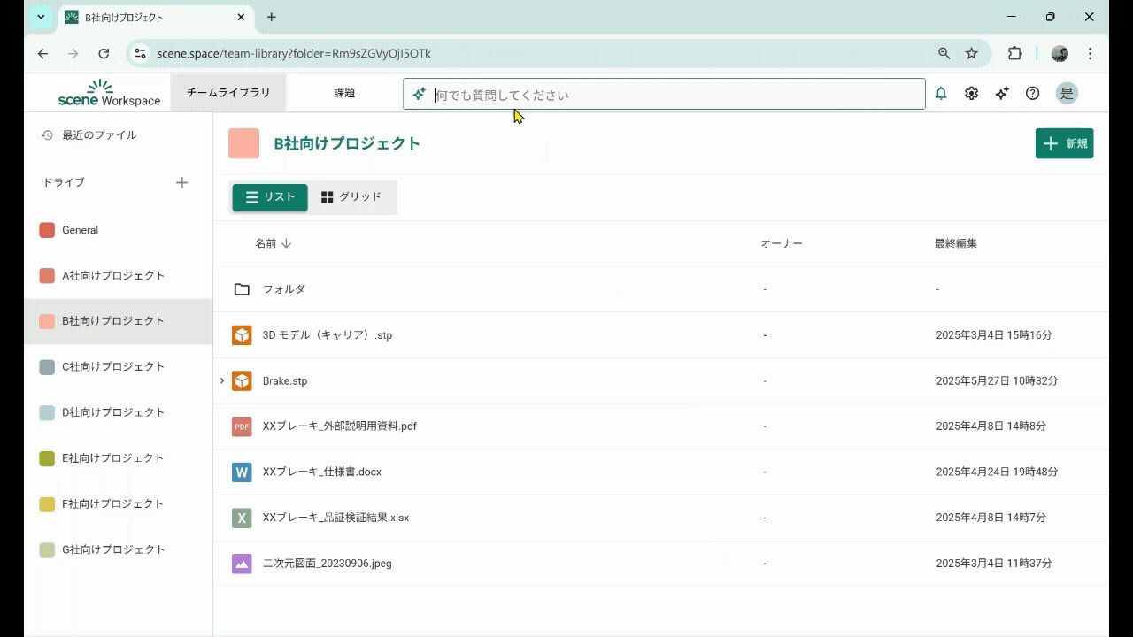Click the 新規 button
Screen dimensions: 1133x637
(1064, 143)
